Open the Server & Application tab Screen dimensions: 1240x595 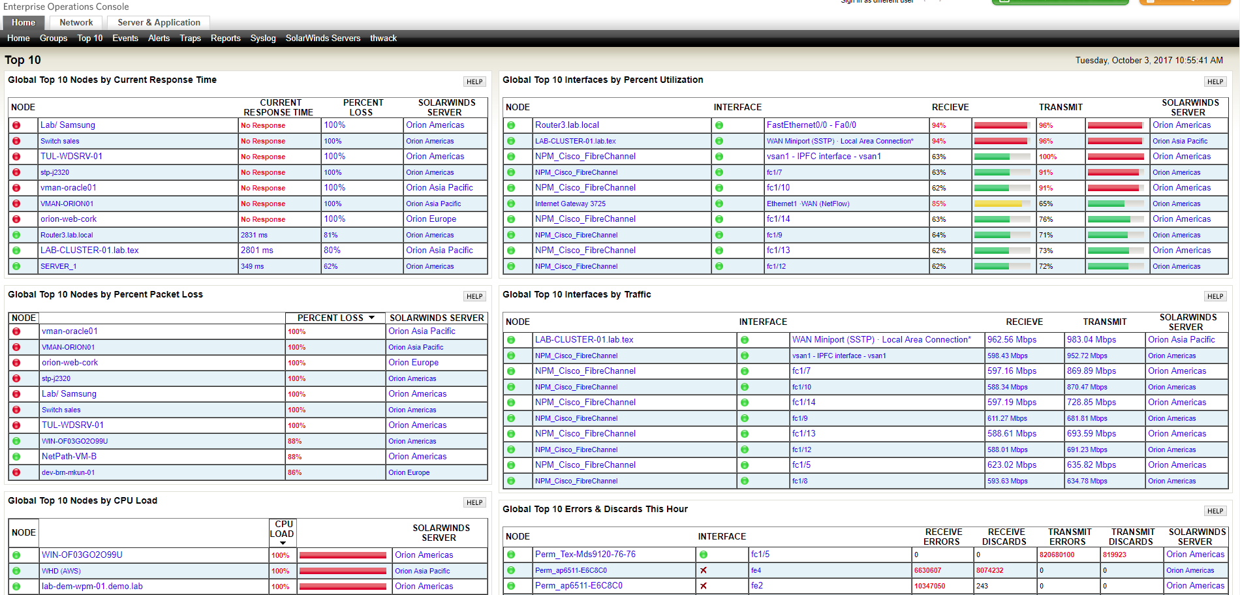click(x=159, y=23)
